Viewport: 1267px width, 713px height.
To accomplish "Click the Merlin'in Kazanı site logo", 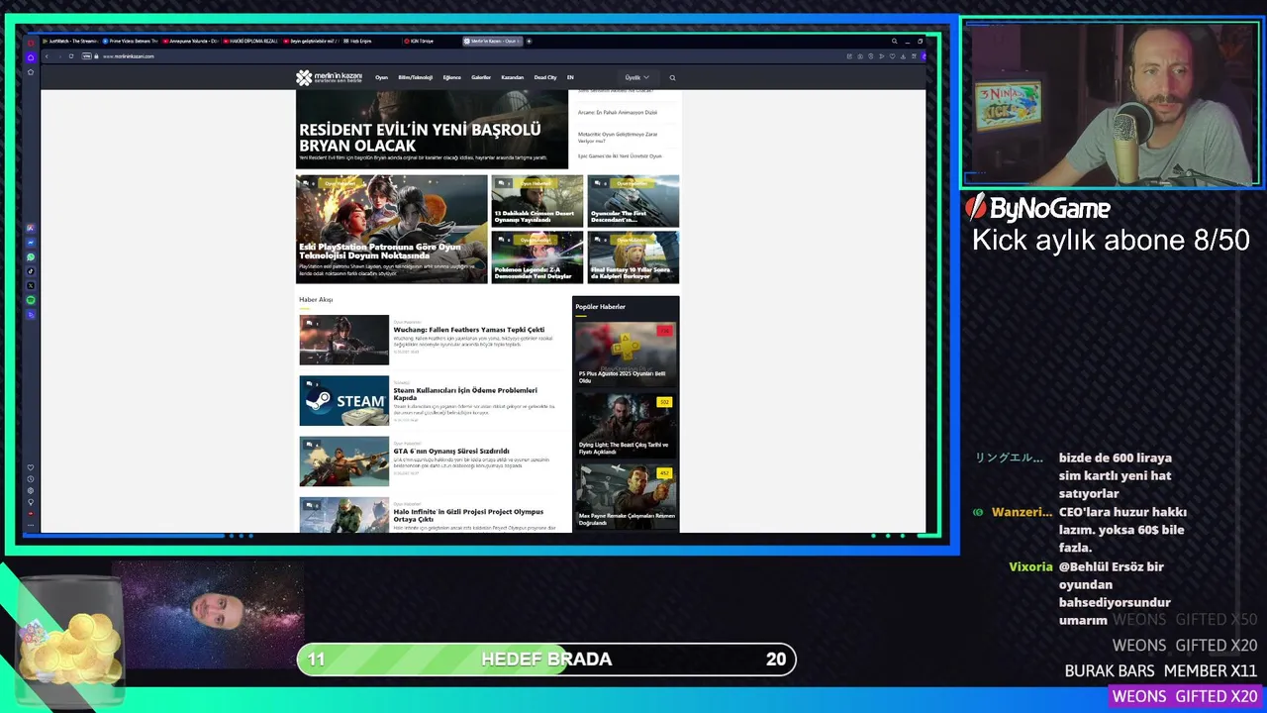I will pos(329,77).
